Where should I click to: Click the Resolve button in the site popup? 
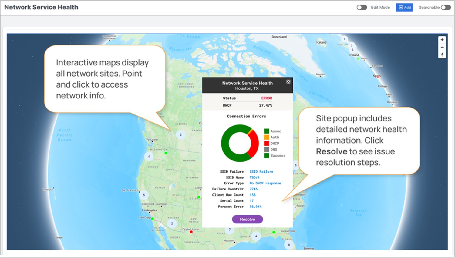click(x=247, y=219)
